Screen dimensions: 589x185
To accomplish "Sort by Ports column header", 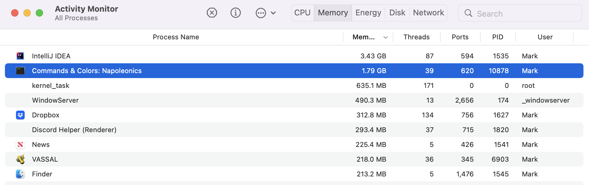I will (x=460, y=37).
